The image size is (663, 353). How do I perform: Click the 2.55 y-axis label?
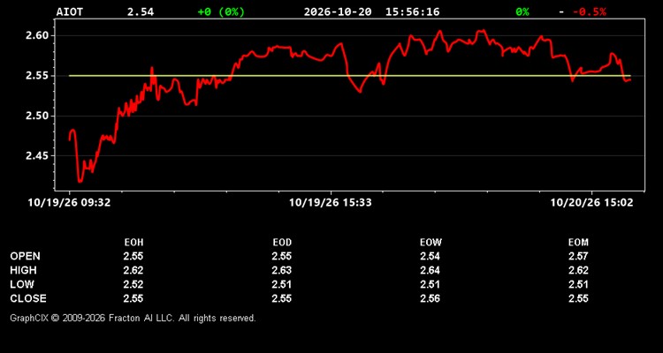38,76
